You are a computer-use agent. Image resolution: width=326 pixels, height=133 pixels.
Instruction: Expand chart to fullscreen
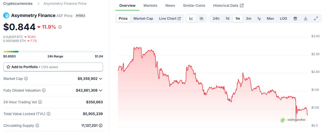click(316, 18)
